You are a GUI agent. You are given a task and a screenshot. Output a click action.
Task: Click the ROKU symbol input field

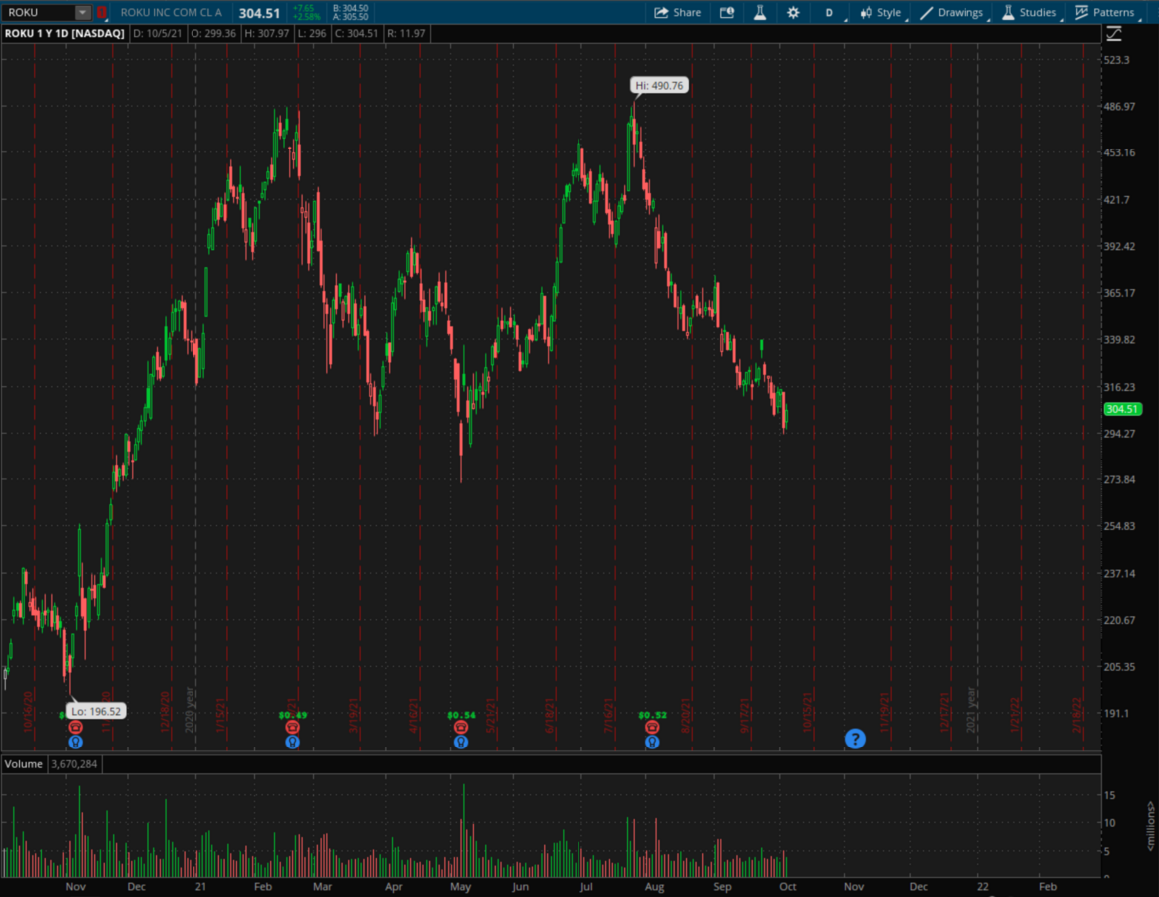click(x=39, y=13)
